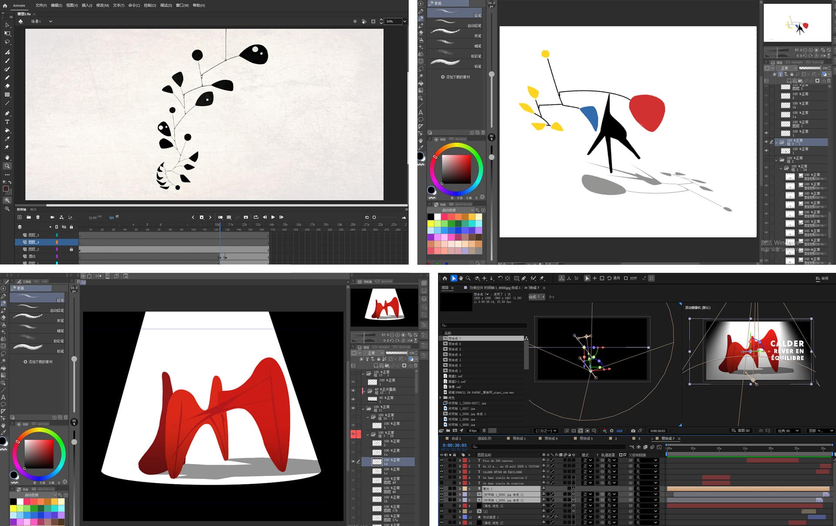Select the Free Transform tool in Animate

[7, 33]
